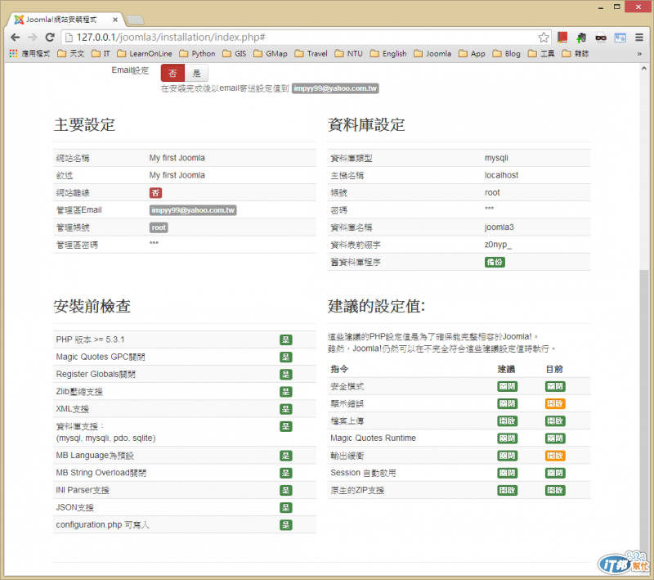Viewport: 654px width, 580px height.
Task: Open the Joomla bookmark folder
Action: pos(432,53)
